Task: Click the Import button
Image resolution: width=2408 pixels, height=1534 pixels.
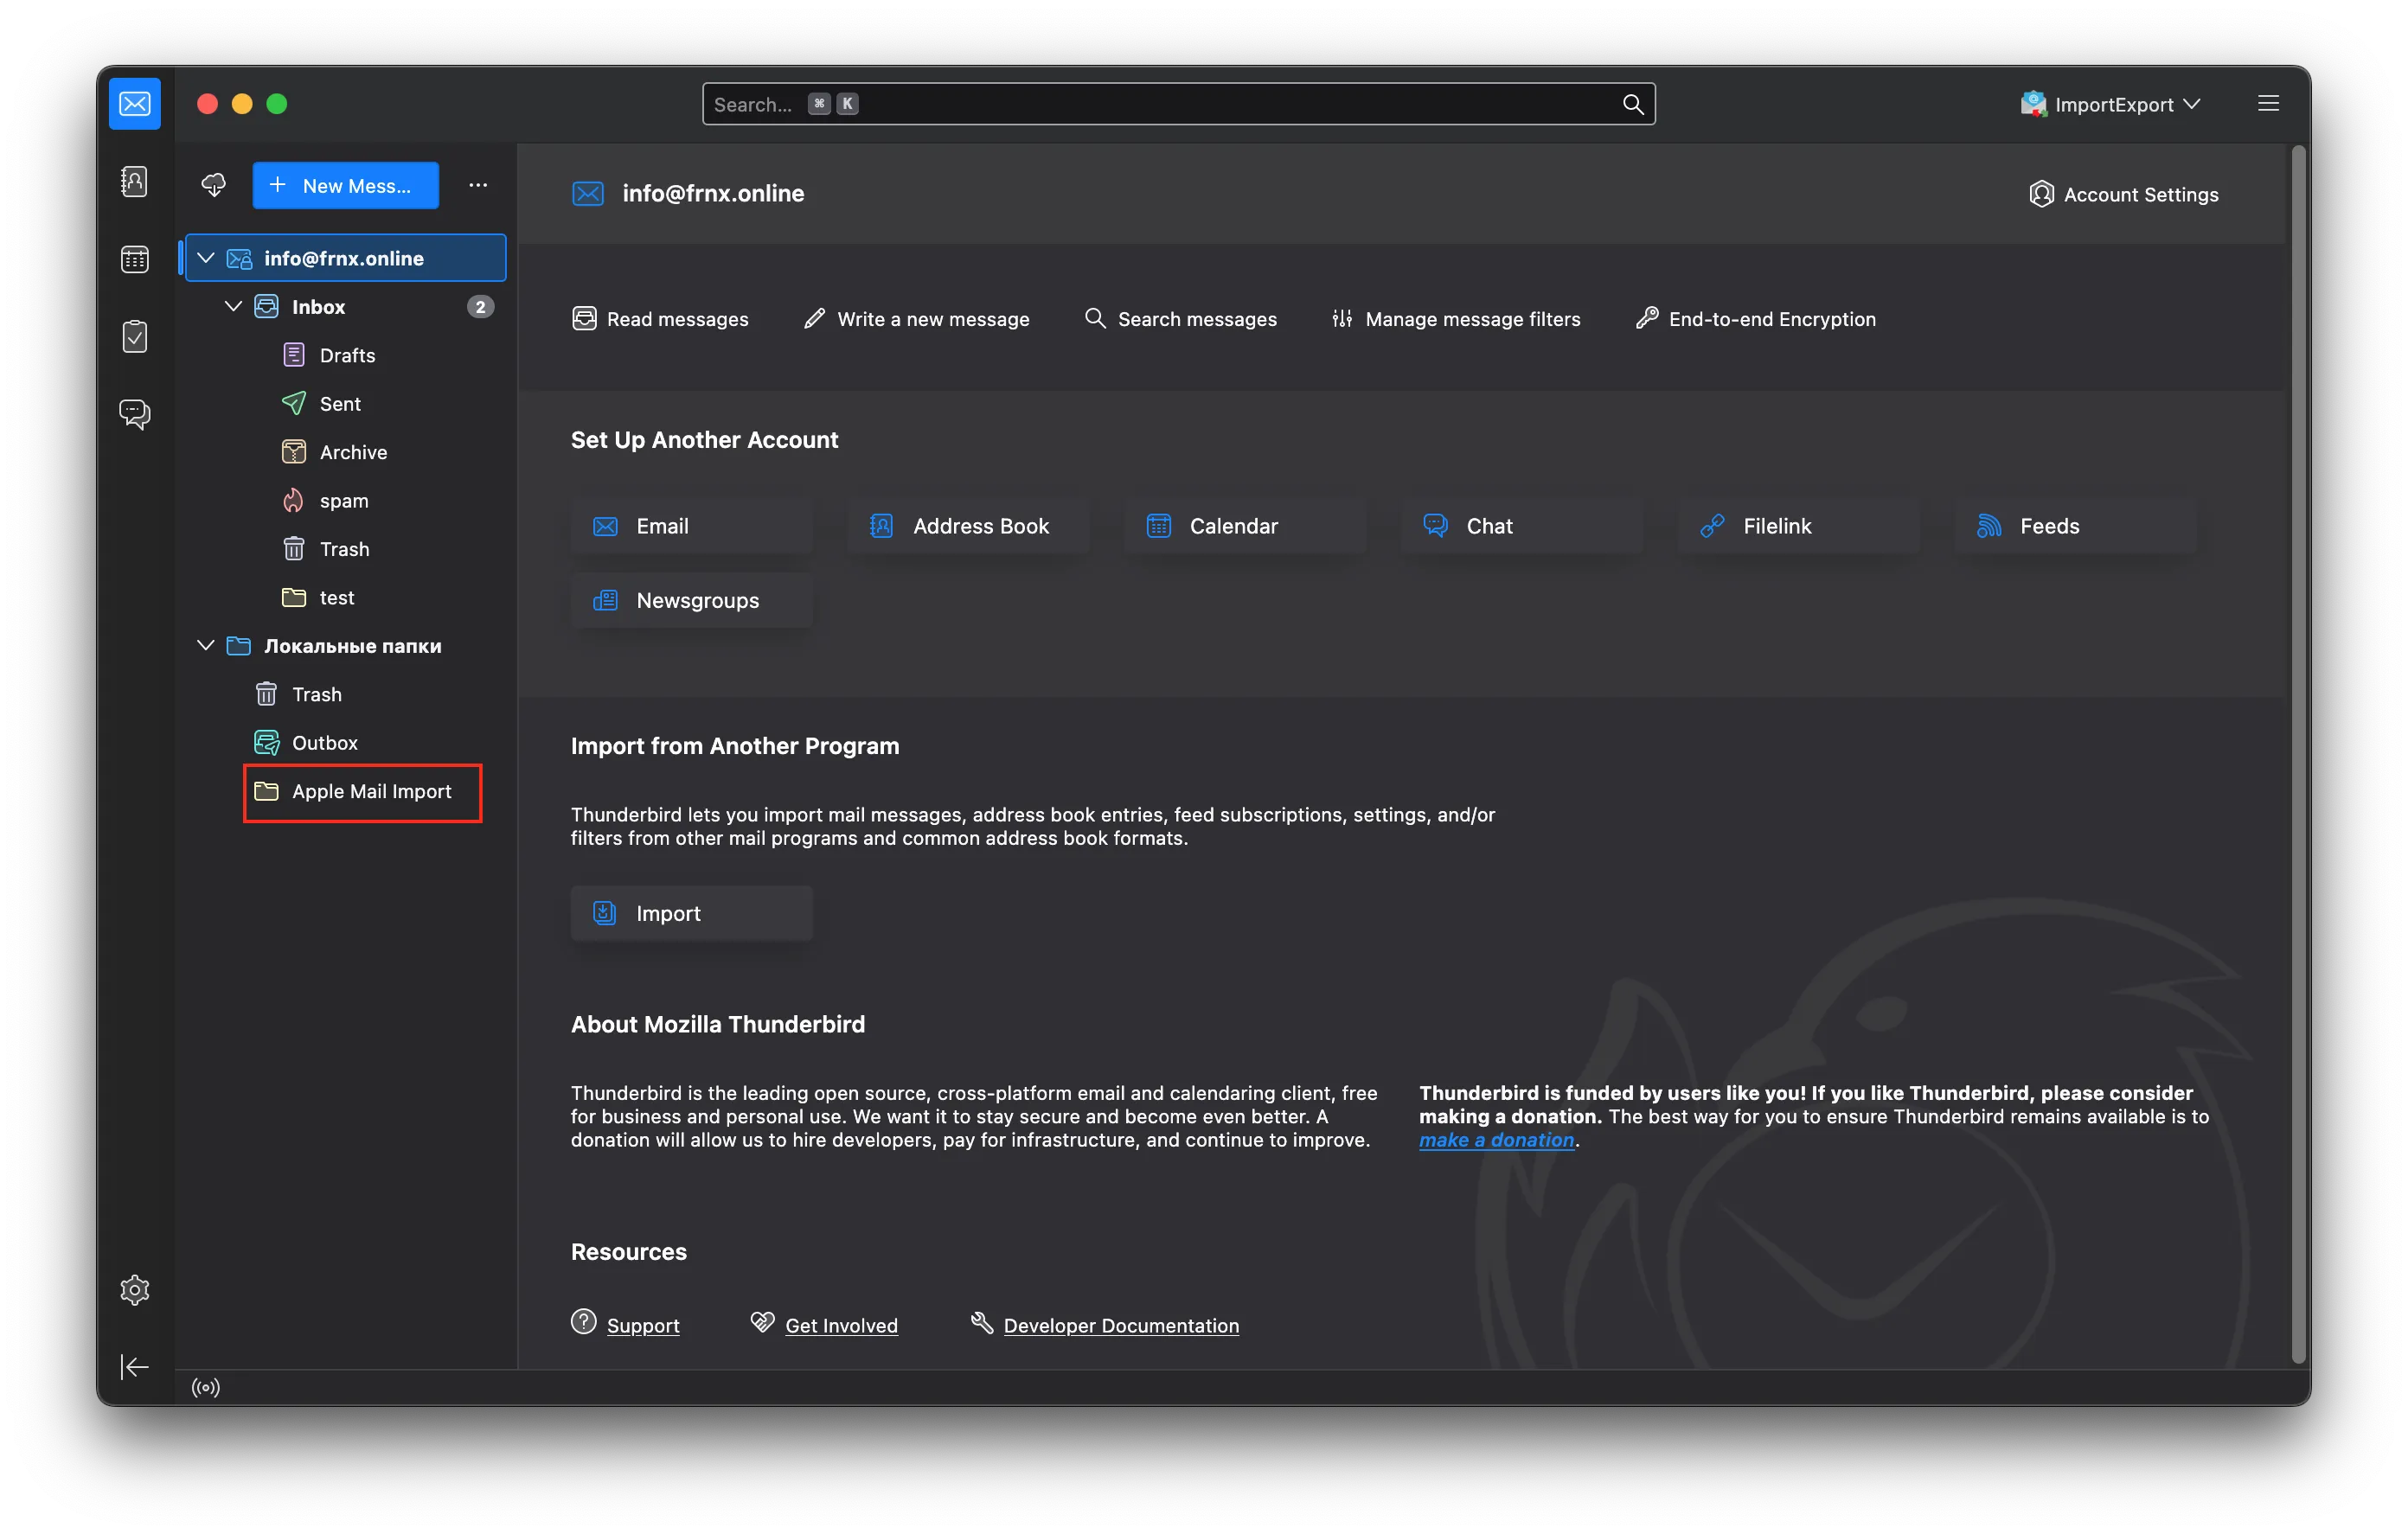Action: coord(691,913)
